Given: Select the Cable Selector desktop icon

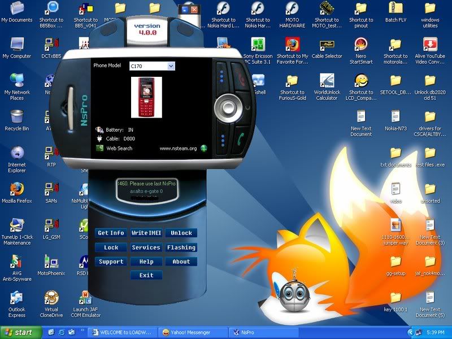Looking at the screenshot, I should click(x=327, y=48).
